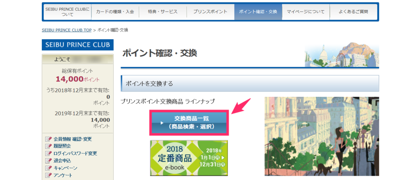The width and height of the screenshot is (420, 180).
Task: Go to the プリンスポイント tab
Action: pos(210,12)
